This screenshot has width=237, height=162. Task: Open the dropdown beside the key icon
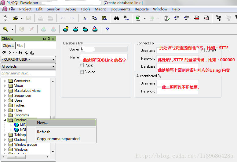click(x=12, y=29)
